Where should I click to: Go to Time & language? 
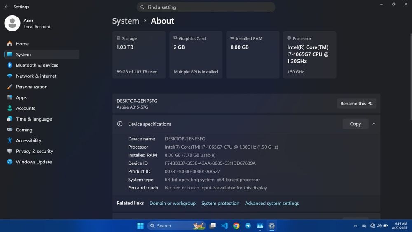tap(42, 119)
